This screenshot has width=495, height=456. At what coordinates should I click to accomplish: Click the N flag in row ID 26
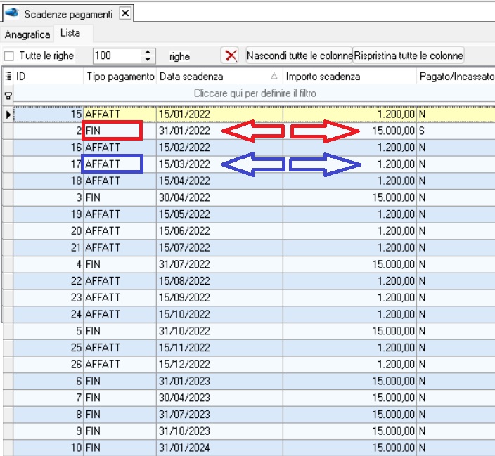point(456,364)
